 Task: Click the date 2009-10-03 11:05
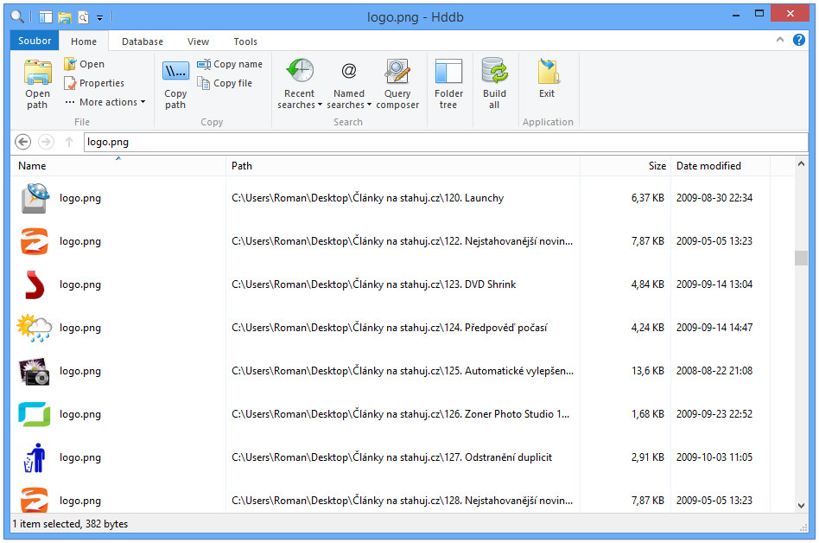point(714,457)
